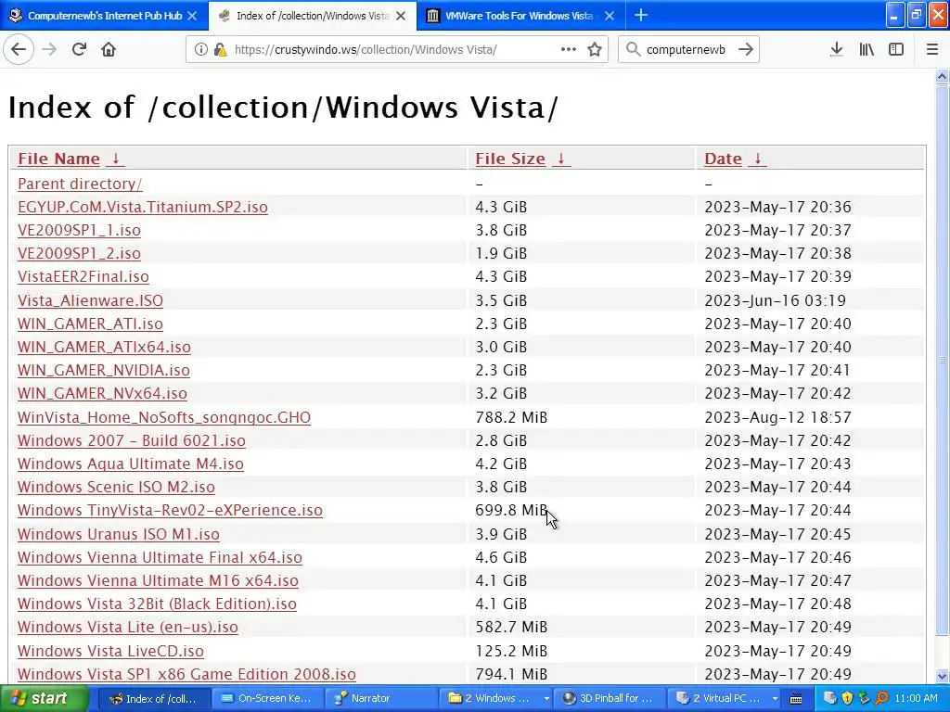
Task: Sort the list by File Size
Action: (510, 159)
